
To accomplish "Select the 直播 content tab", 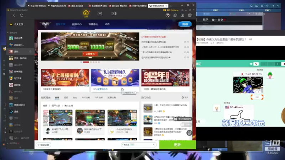I will coord(57,97).
